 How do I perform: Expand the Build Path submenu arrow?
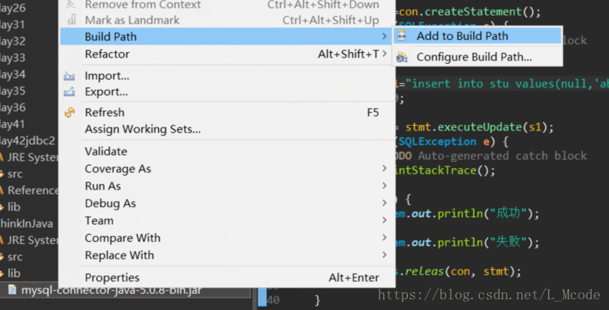pos(384,37)
